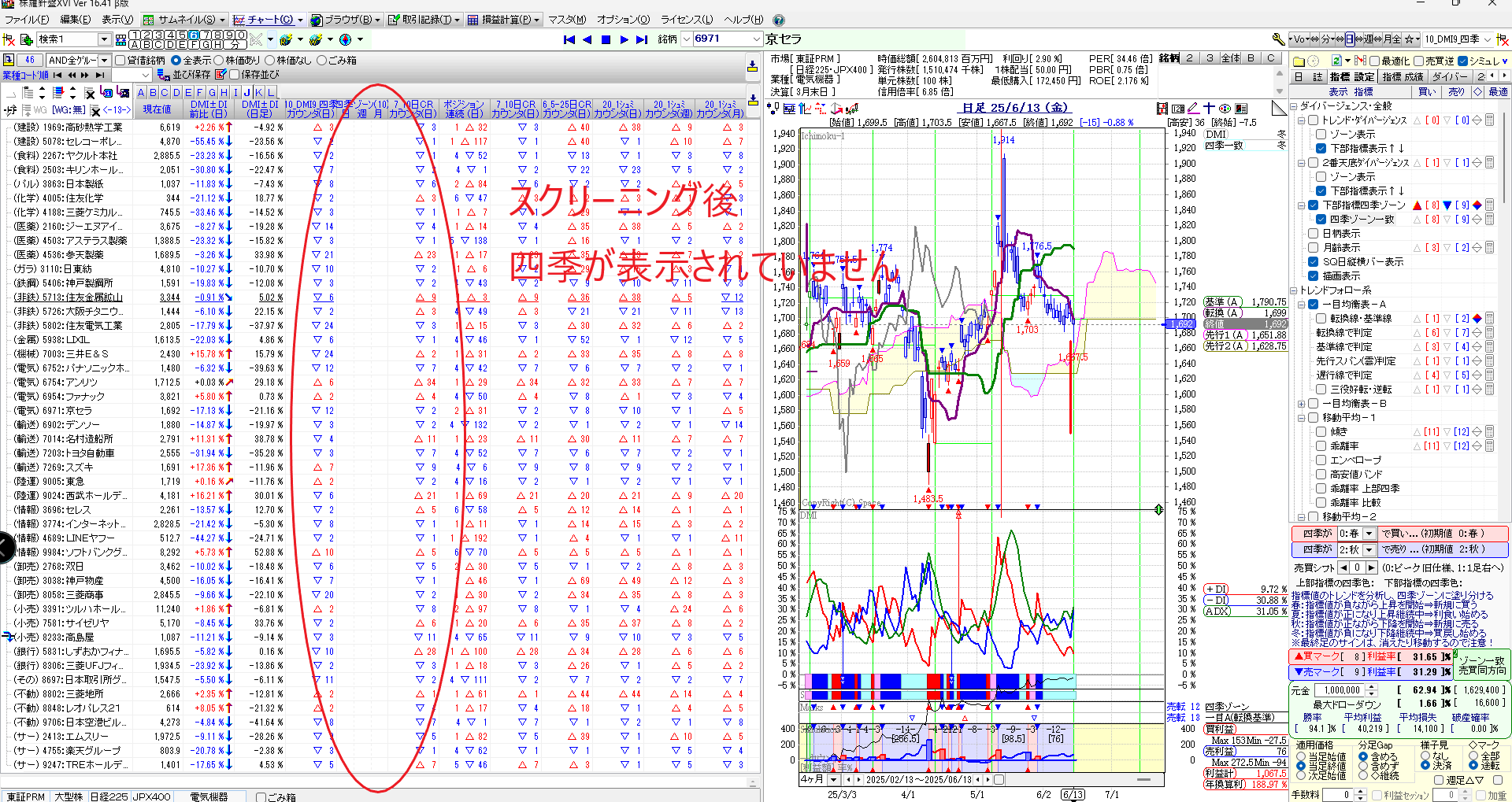This screenshot has height=802, width=1512.
Task: Select the ごみ箱 radio button in filter bar
Action: [321, 61]
